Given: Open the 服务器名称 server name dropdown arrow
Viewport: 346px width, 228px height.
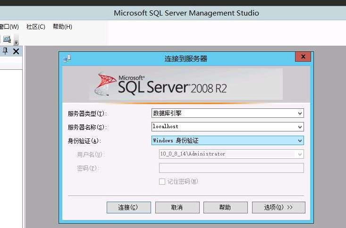Looking at the screenshot, I should [300, 127].
